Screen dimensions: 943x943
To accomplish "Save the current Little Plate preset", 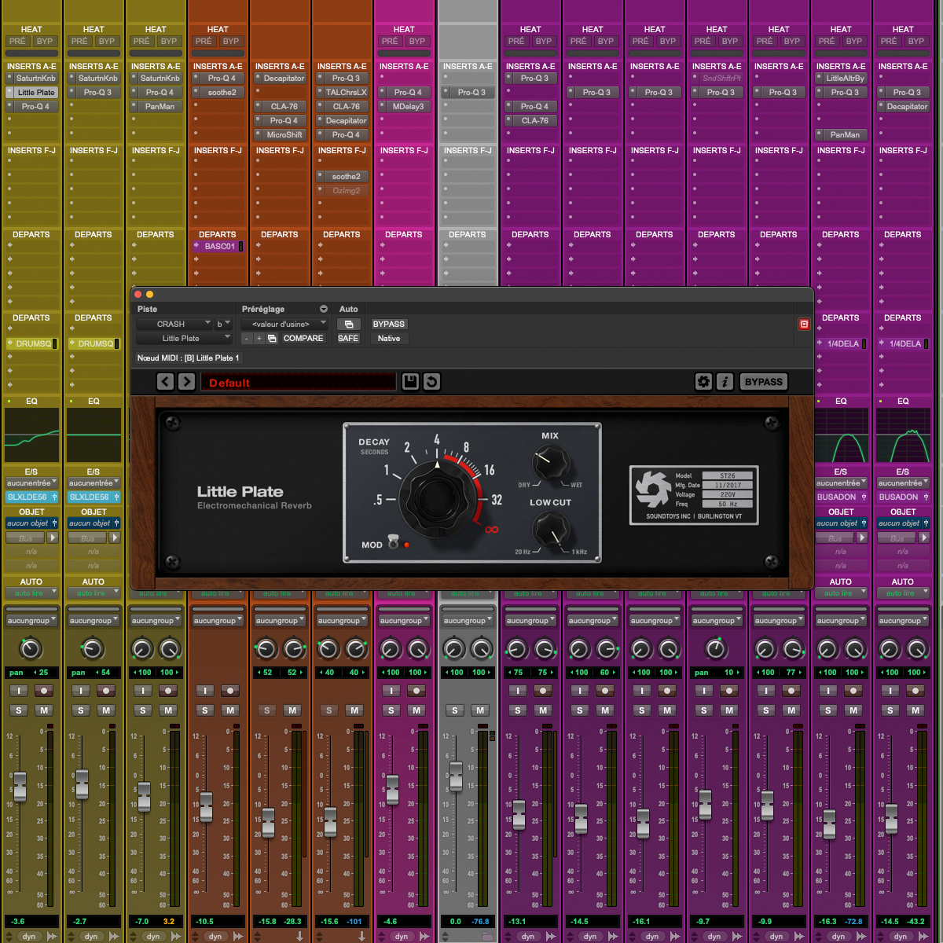I will pyautogui.click(x=410, y=382).
